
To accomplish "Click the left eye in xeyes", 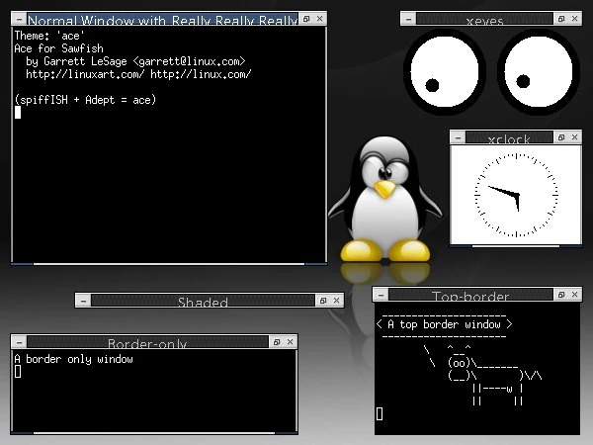I will (x=445, y=71).
